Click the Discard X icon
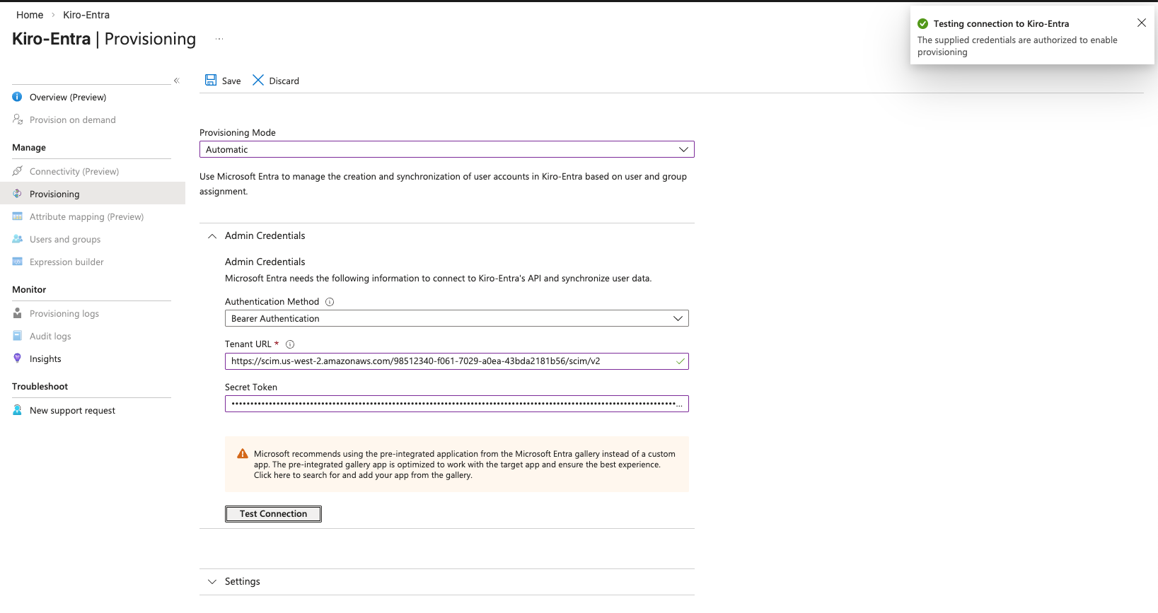 click(258, 81)
